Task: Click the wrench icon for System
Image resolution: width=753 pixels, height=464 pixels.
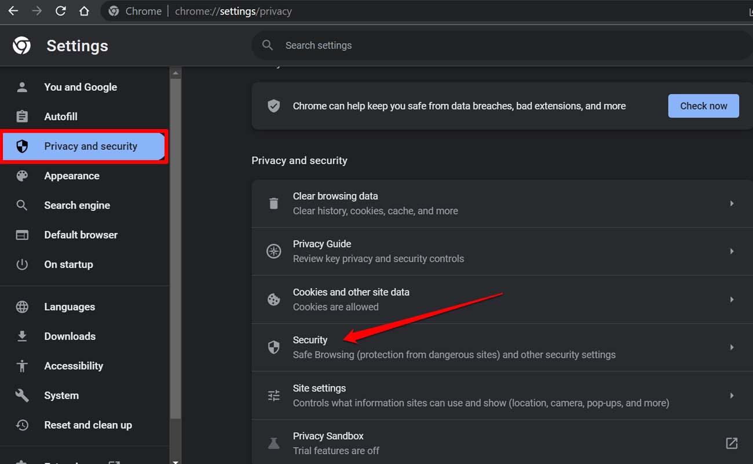Action: point(22,395)
